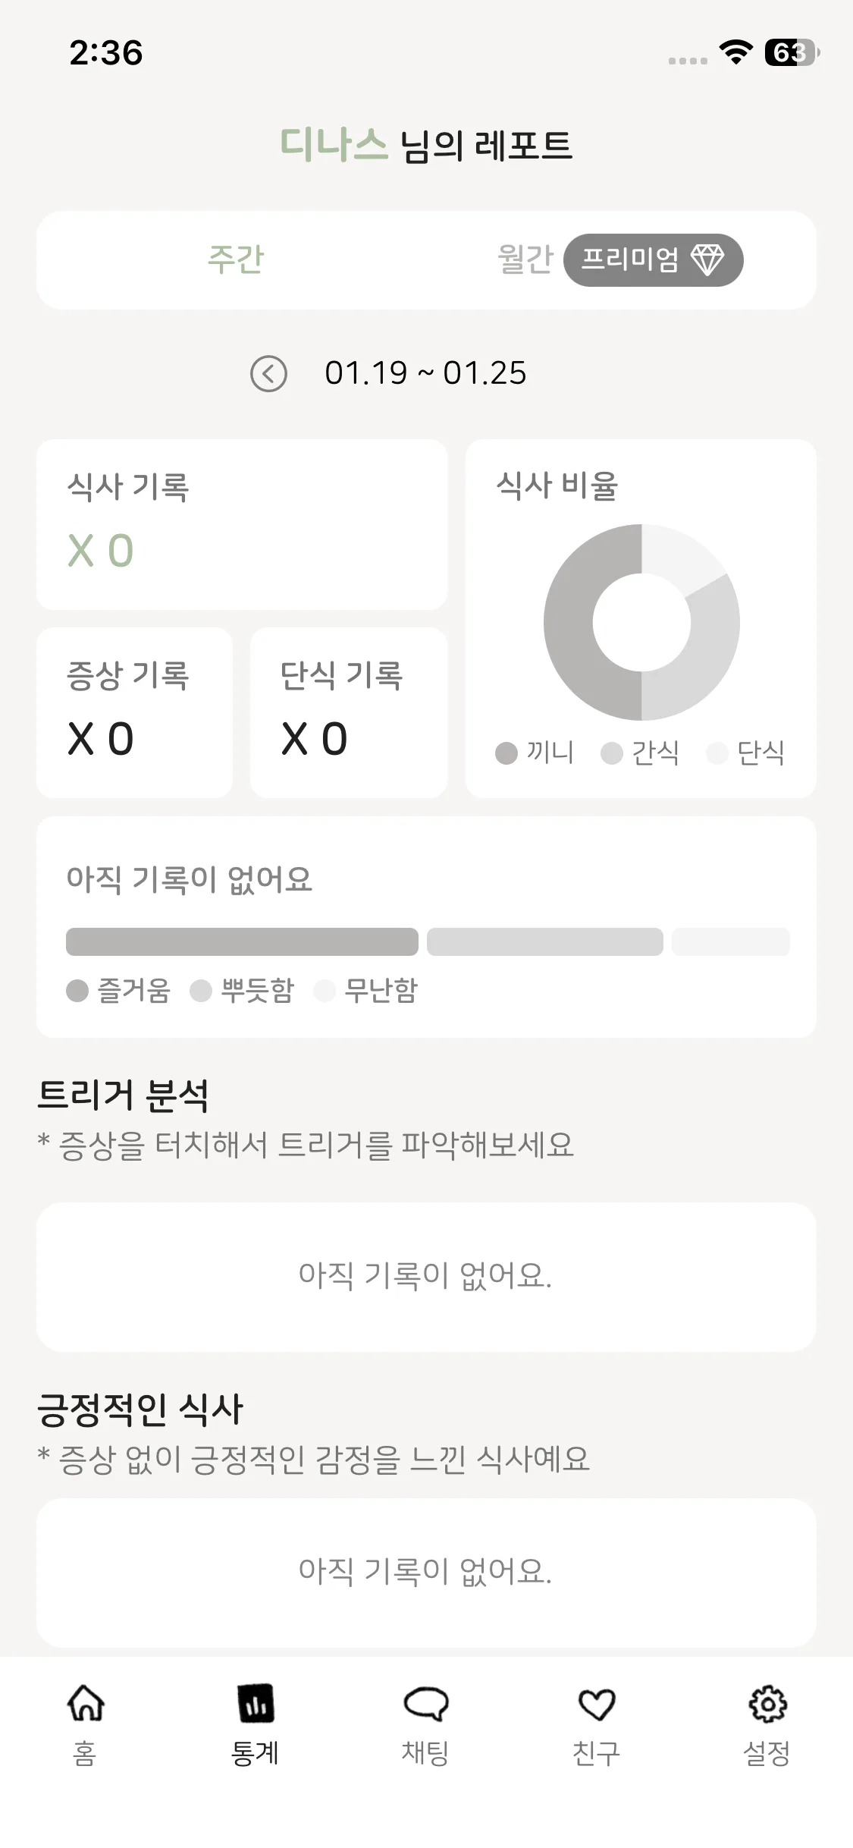Viewport: 853px width, 1848px height.
Task: Tap the home house icon
Action: pyautogui.click(x=86, y=1704)
